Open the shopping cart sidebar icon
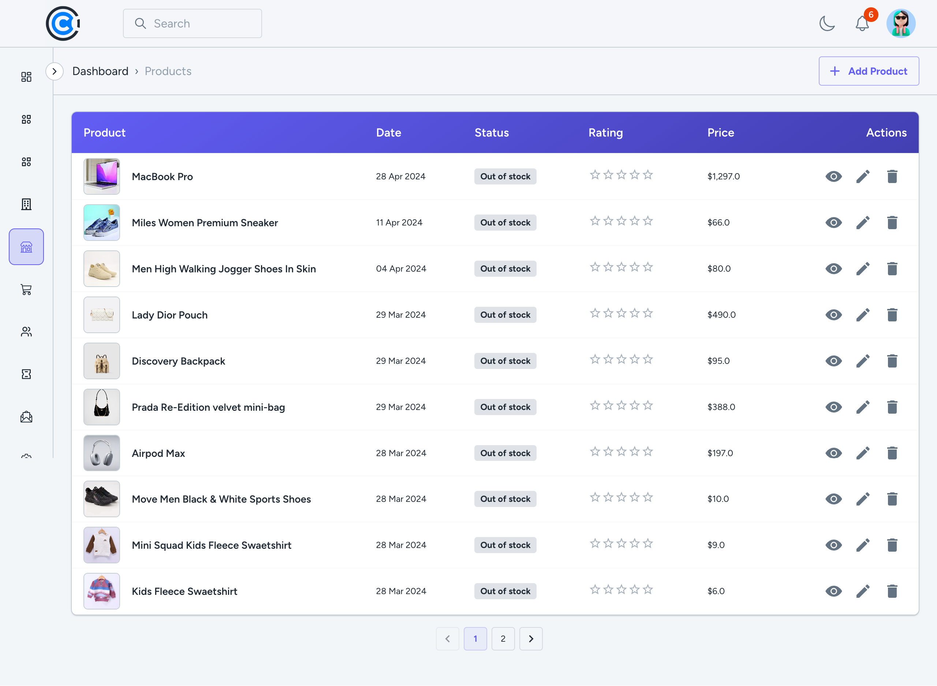The height and width of the screenshot is (686, 937). [x=26, y=290]
